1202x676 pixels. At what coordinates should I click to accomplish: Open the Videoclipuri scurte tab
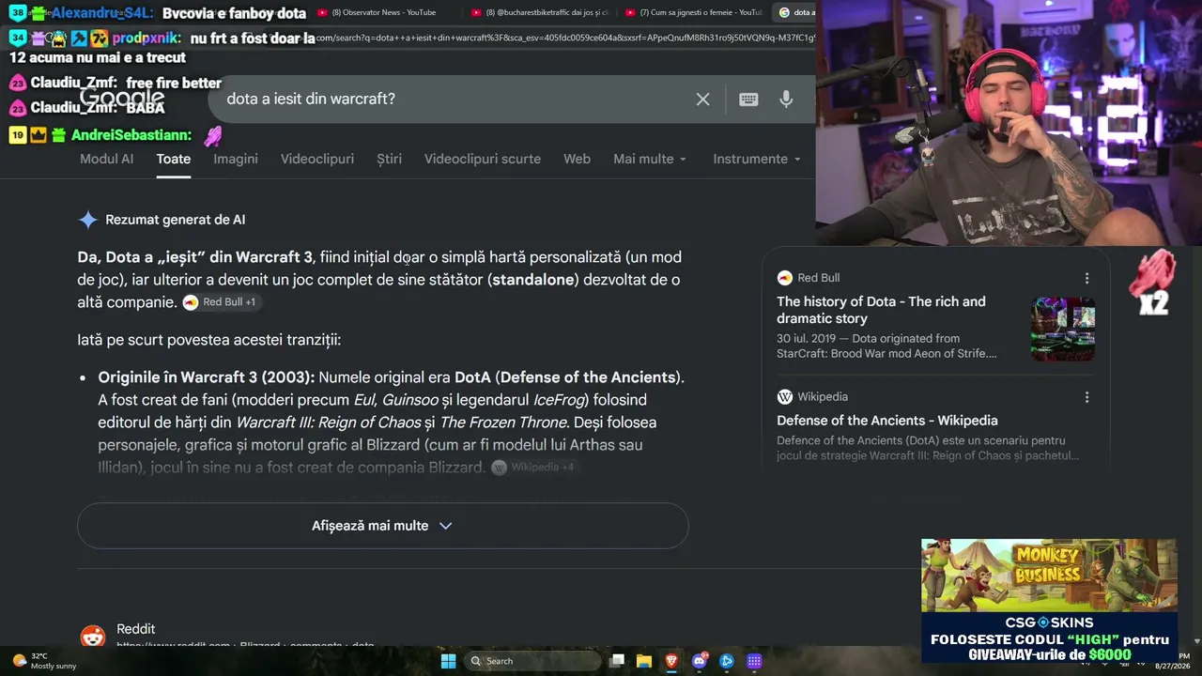[483, 160]
